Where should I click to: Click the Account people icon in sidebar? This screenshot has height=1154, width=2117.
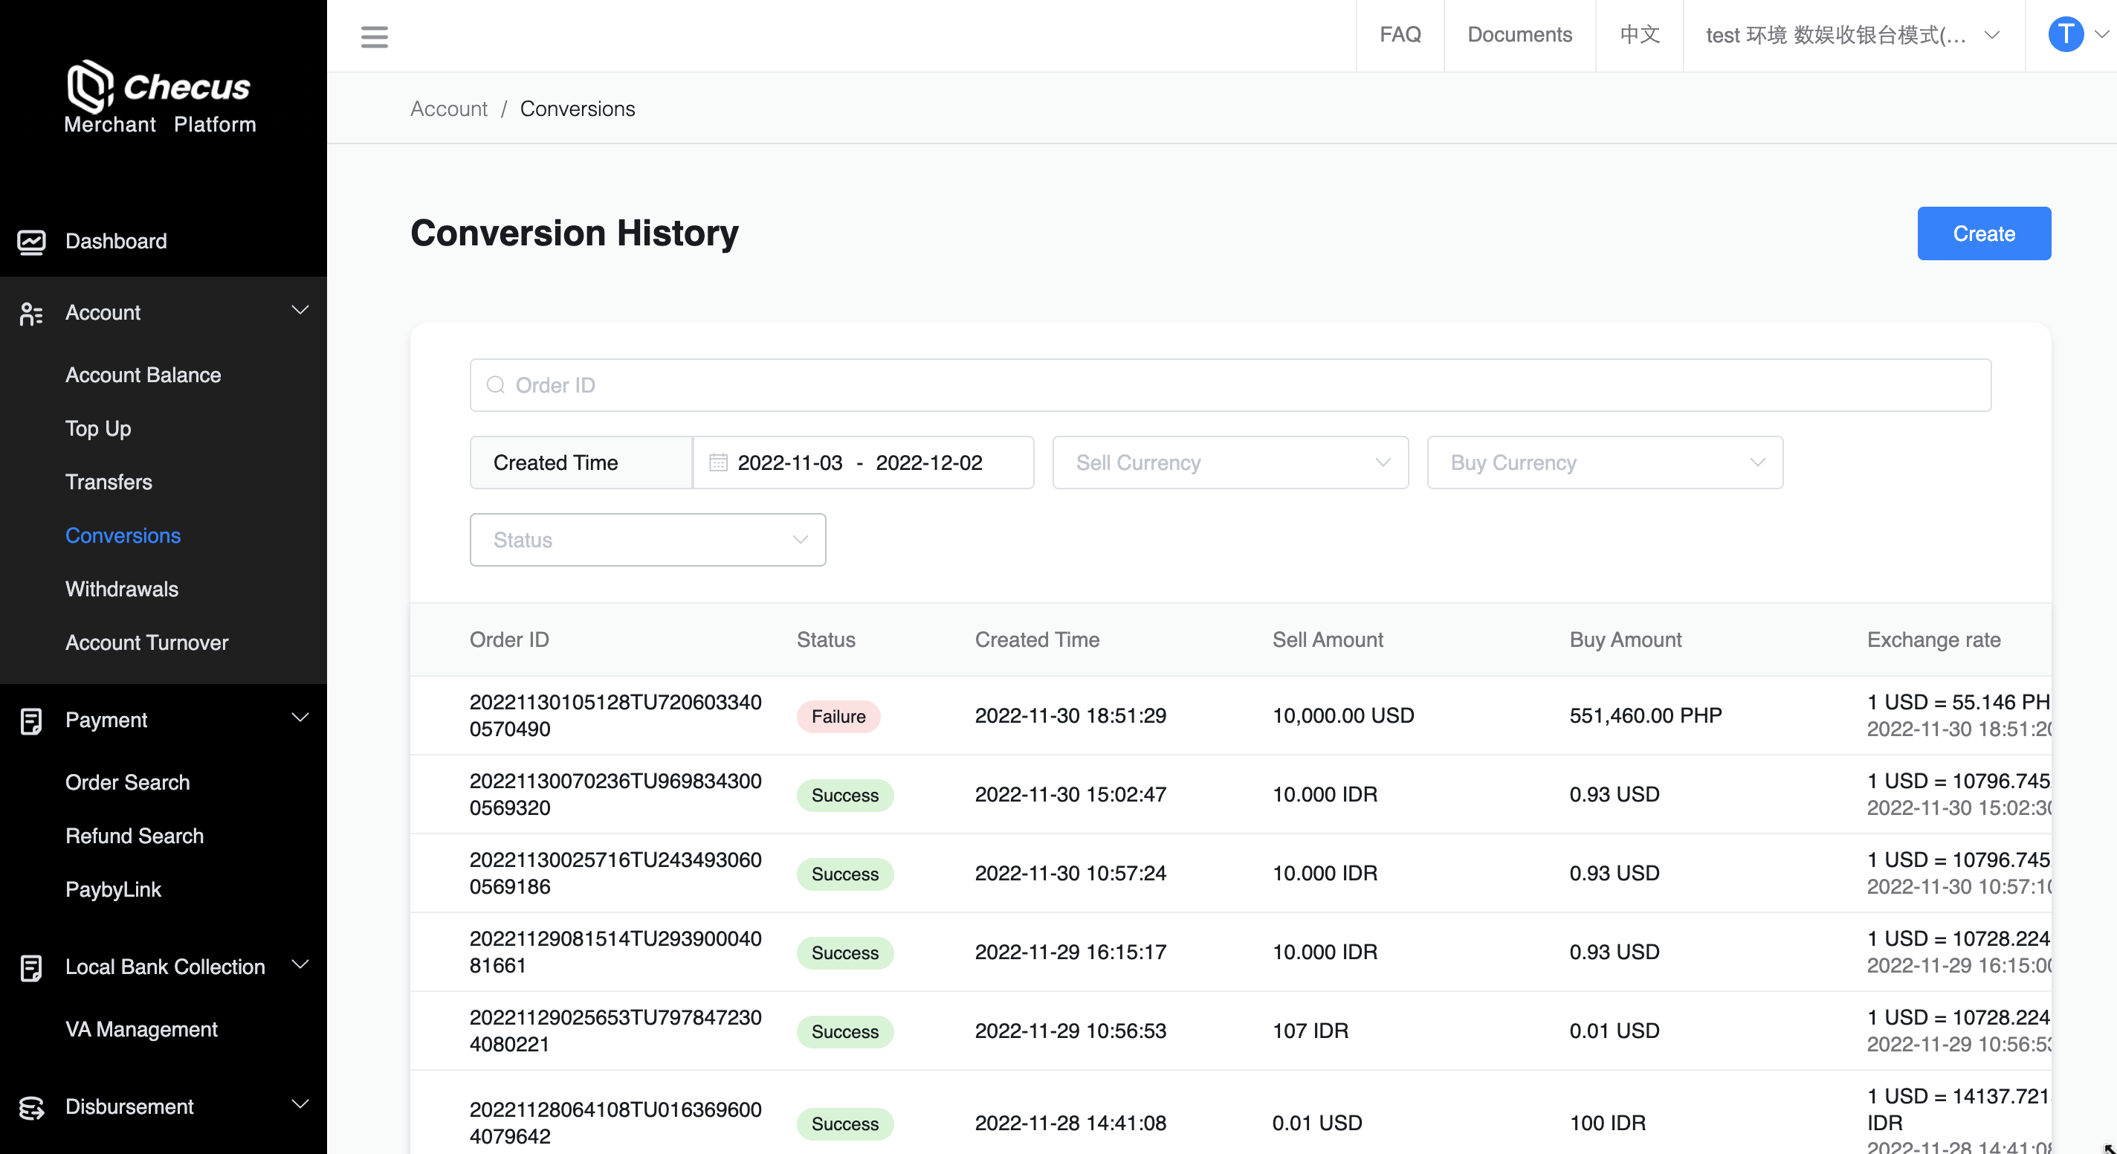click(x=31, y=313)
